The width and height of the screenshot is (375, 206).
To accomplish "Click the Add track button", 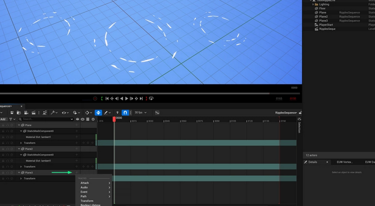I will [x=3, y=119].
